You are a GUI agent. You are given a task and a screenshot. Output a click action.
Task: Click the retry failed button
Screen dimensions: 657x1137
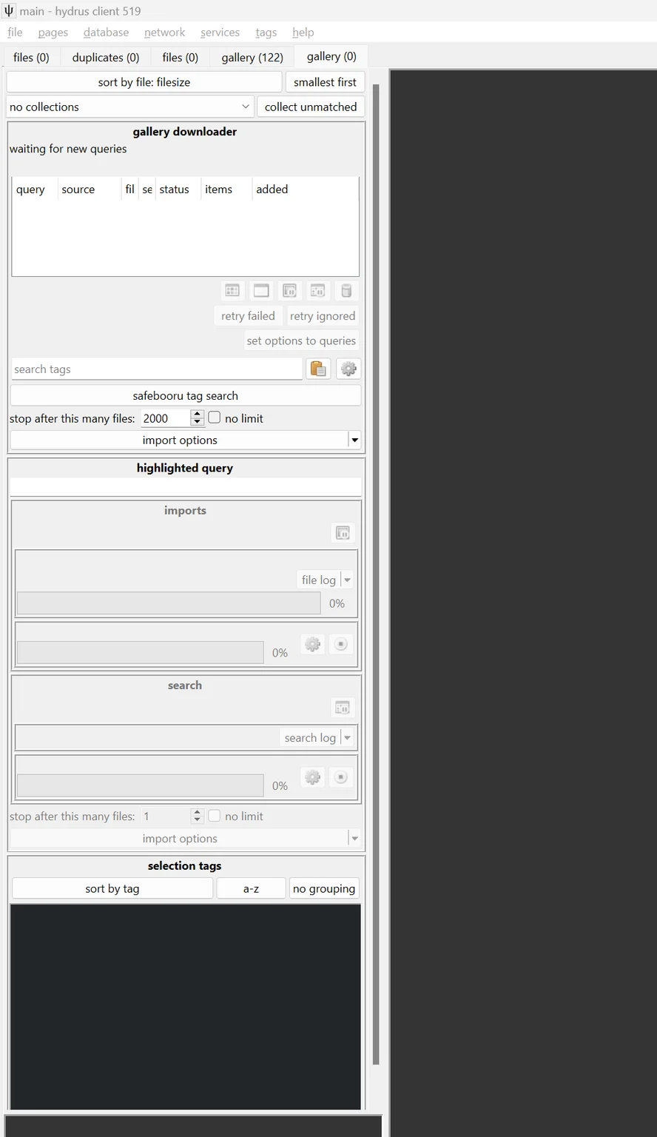248,316
